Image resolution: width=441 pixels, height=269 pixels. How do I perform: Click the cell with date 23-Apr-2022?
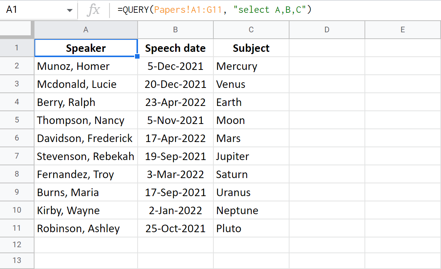click(x=175, y=102)
